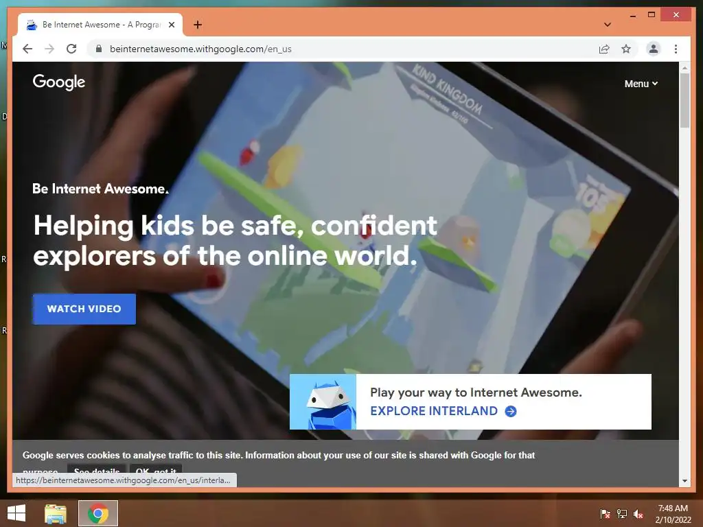Select the Be Internet Awesome tab
703x527 pixels.
[100, 25]
